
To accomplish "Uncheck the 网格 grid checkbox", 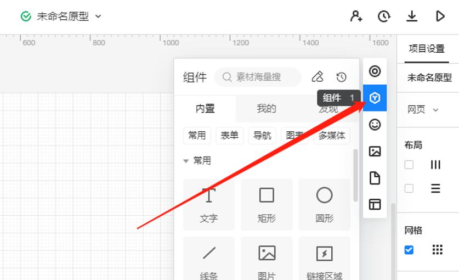I will [x=409, y=250].
